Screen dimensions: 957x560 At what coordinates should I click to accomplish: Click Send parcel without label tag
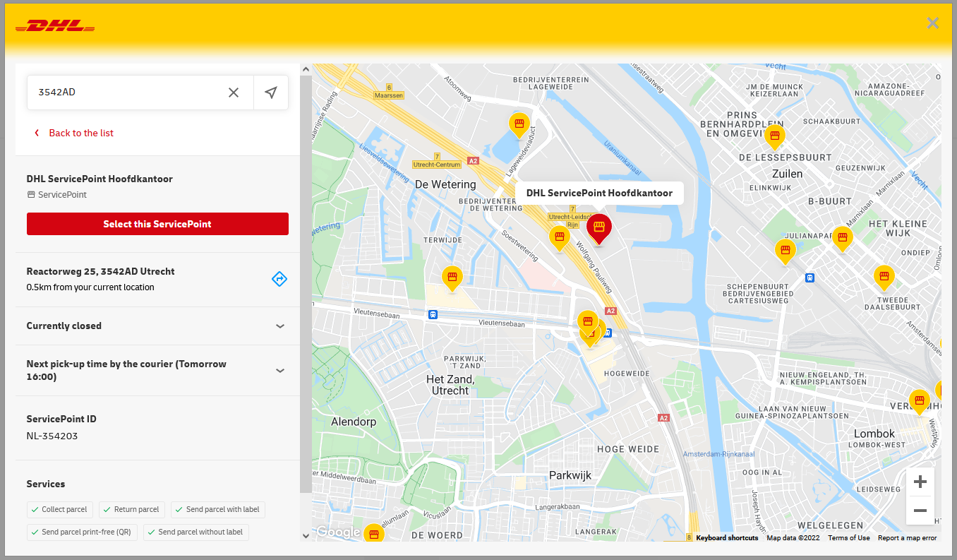pyautogui.click(x=196, y=532)
